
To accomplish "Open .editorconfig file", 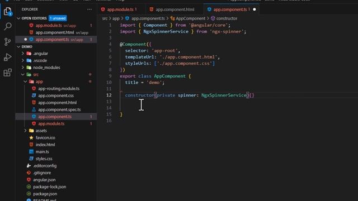I will coord(45,166).
